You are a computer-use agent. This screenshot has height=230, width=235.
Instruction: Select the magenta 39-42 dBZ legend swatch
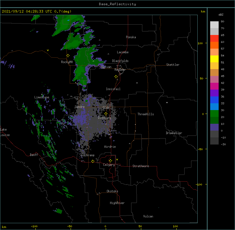[x=214, y=86]
